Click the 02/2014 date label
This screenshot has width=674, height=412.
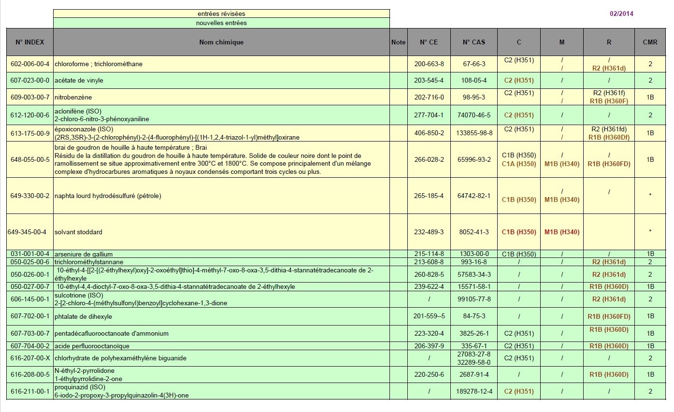(x=621, y=14)
